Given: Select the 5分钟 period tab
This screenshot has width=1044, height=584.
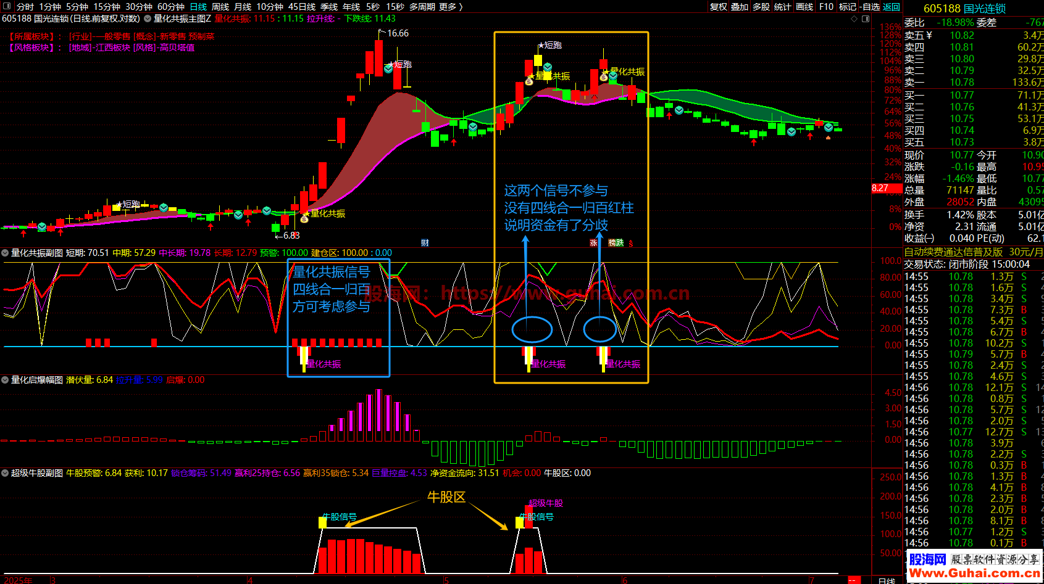Looking at the screenshot, I should [77, 7].
